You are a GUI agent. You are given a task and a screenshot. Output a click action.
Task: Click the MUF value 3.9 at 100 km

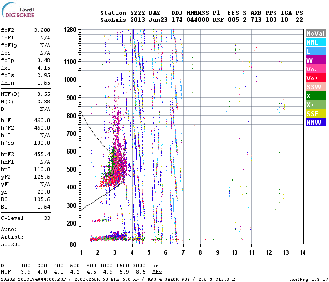25,272
